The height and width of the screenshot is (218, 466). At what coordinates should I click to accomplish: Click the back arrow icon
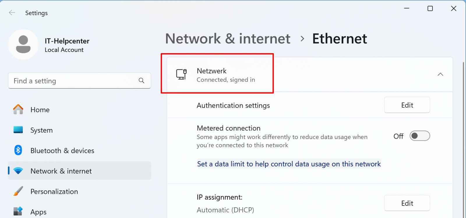pos(12,12)
